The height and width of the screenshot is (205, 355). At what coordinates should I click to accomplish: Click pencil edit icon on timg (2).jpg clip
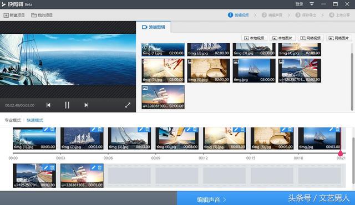[94, 130]
